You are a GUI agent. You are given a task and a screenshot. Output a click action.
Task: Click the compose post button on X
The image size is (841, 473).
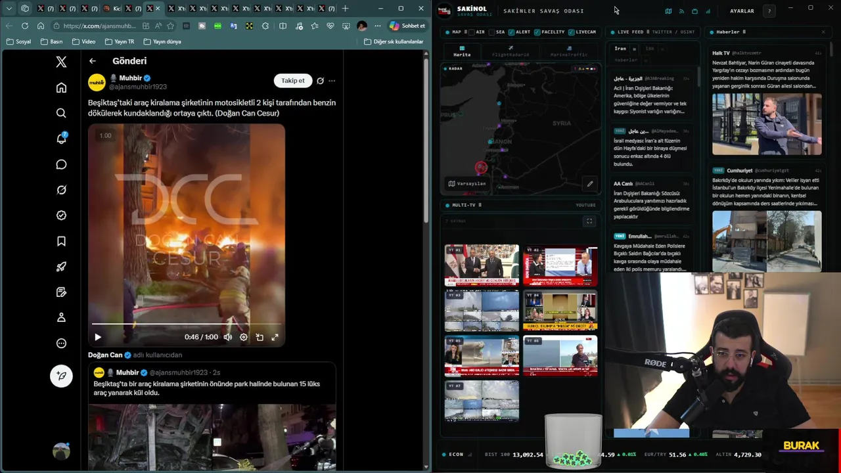pos(61,376)
